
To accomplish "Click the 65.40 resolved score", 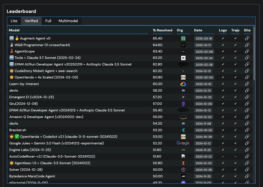I will tap(158, 38).
